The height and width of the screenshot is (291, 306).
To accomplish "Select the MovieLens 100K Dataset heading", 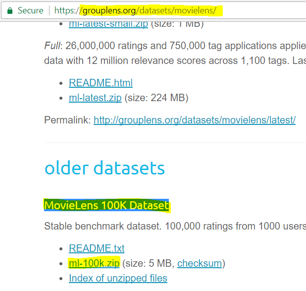I will [x=106, y=205].
